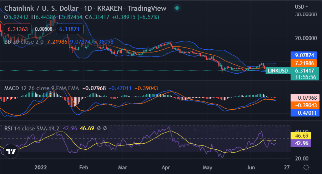322x174 pixels.
Task: Click the 2022 marker on time axis
Action: 42,167
